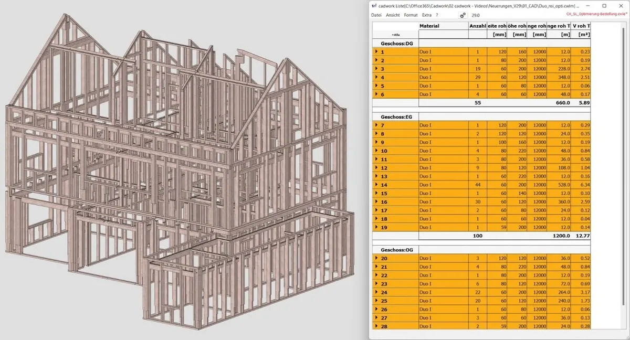The height and width of the screenshot is (340, 630).
Task: Click the [m³] unit header cell
Action: point(581,35)
